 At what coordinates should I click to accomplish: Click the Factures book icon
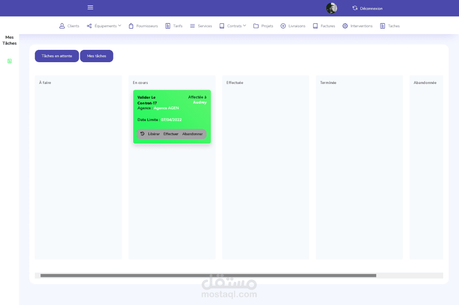pyautogui.click(x=315, y=26)
